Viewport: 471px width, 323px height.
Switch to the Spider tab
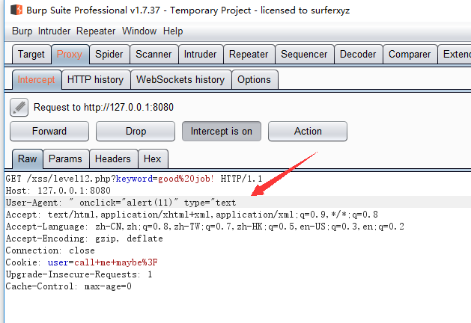pyautogui.click(x=109, y=55)
